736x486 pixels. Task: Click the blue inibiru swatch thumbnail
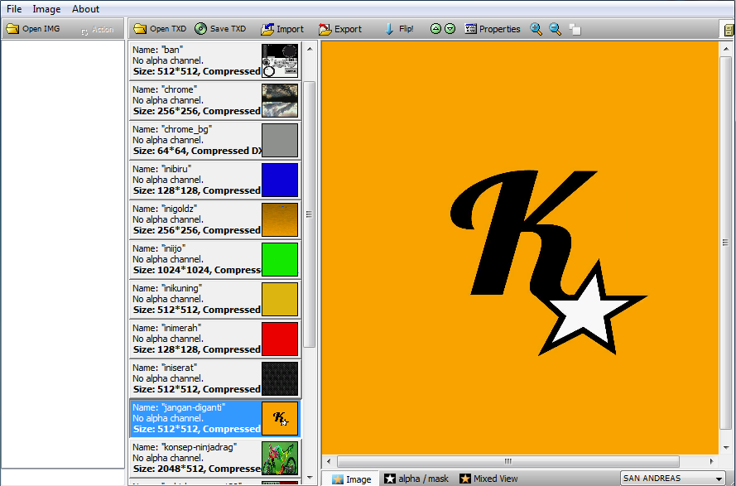(x=280, y=180)
